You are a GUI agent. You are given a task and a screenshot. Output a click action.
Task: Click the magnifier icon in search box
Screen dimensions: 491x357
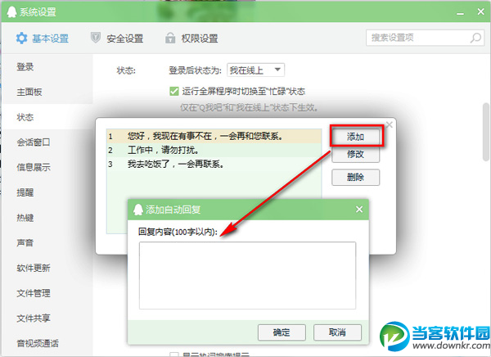click(475, 38)
